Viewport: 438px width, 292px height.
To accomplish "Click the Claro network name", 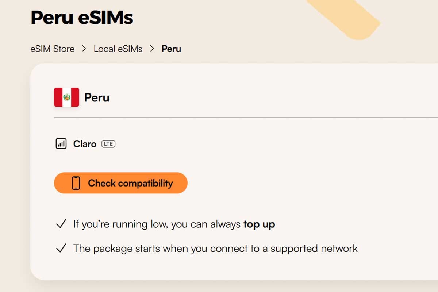I will tap(85, 144).
